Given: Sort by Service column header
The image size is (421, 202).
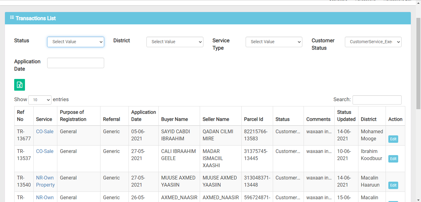Looking at the screenshot, I should coord(45,116).
